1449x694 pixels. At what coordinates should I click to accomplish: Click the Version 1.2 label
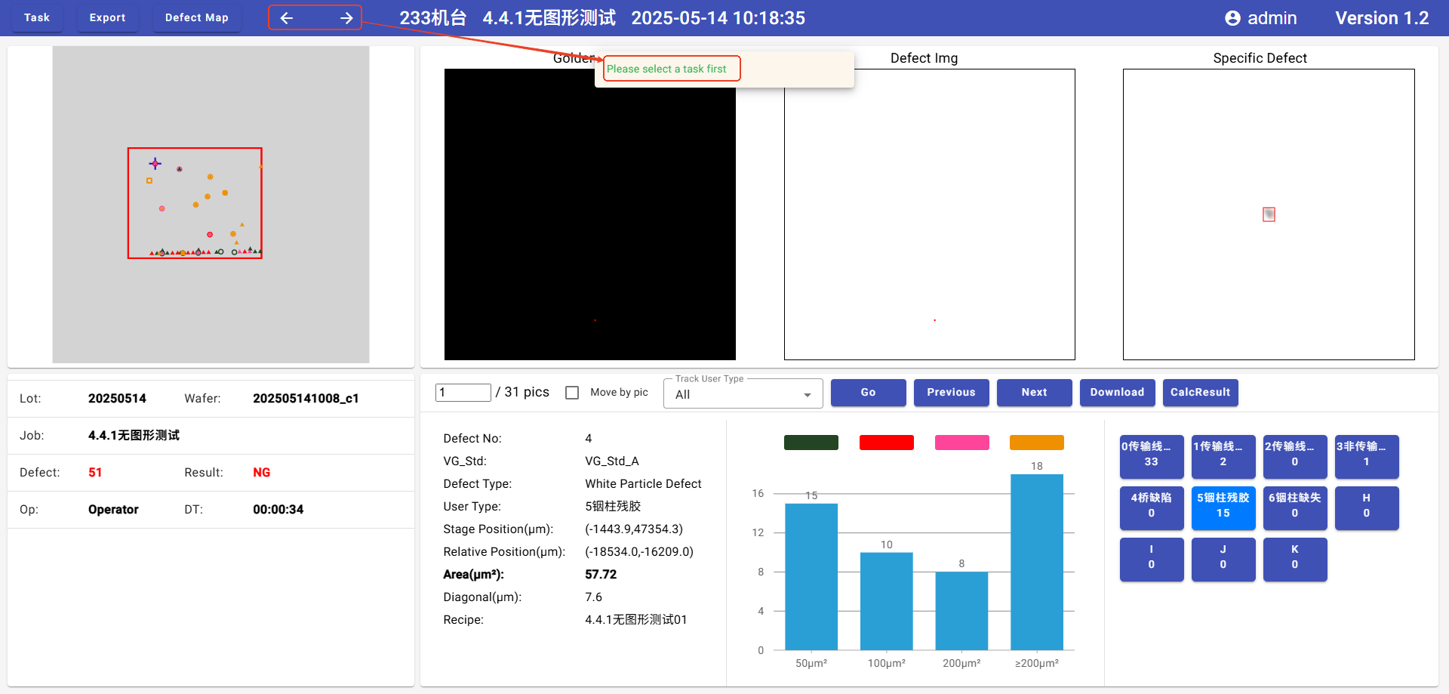point(1382,18)
